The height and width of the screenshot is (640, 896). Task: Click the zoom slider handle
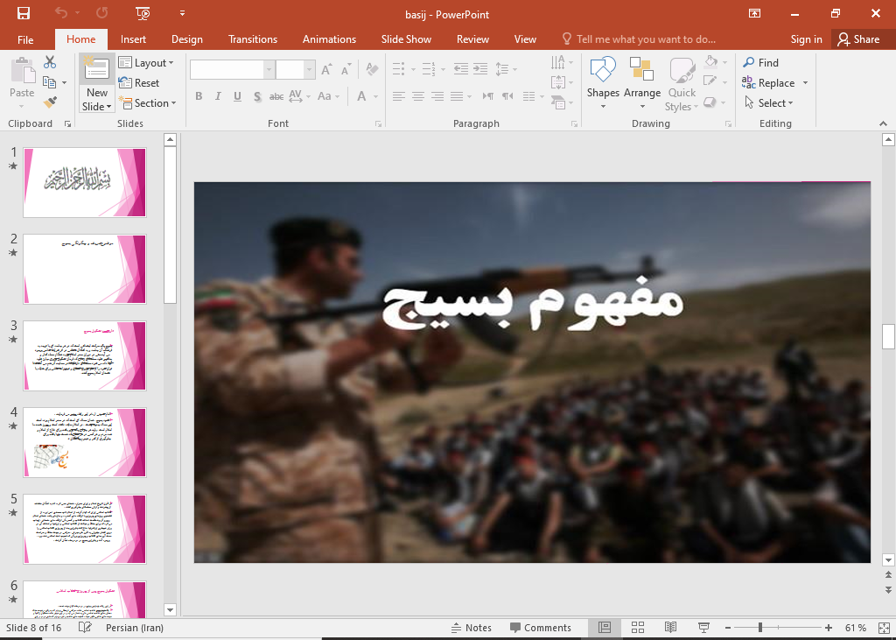click(x=760, y=628)
